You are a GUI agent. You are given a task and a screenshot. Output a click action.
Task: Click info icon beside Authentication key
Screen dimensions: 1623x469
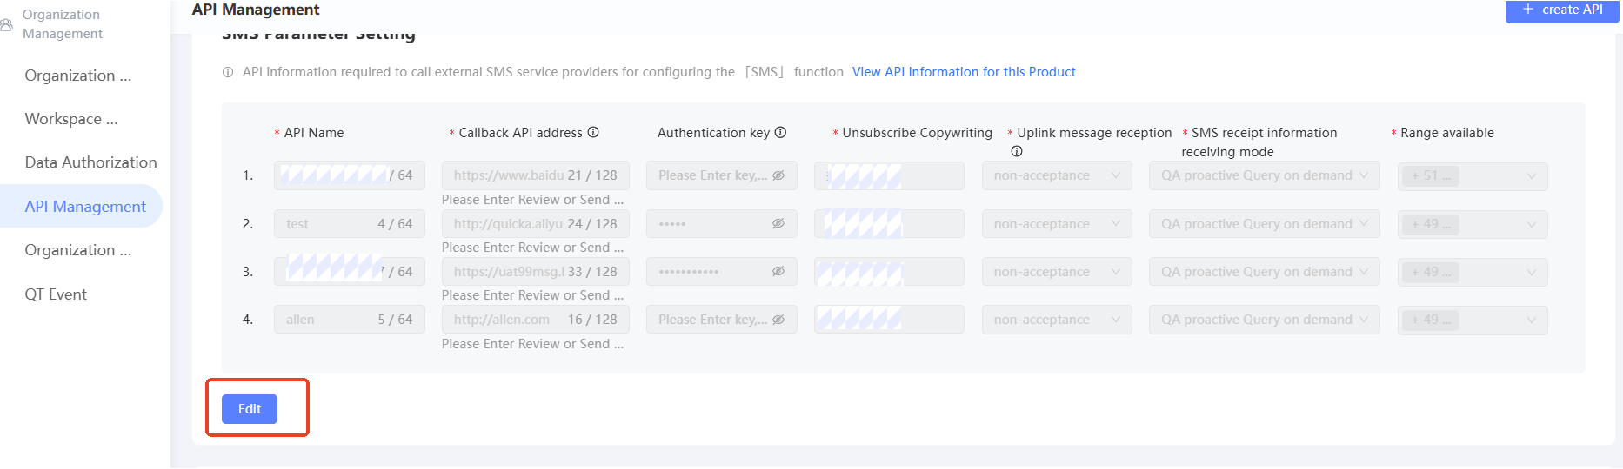click(x=780, y=133)
